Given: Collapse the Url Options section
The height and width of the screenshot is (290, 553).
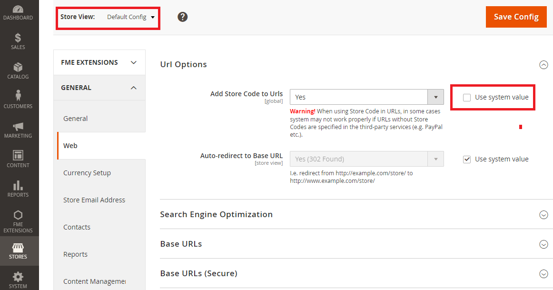Looking at the screenshot, I should point(543,65).
